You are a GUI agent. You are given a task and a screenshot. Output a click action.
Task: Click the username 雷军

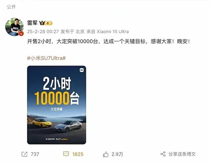(x=32, y=23)
